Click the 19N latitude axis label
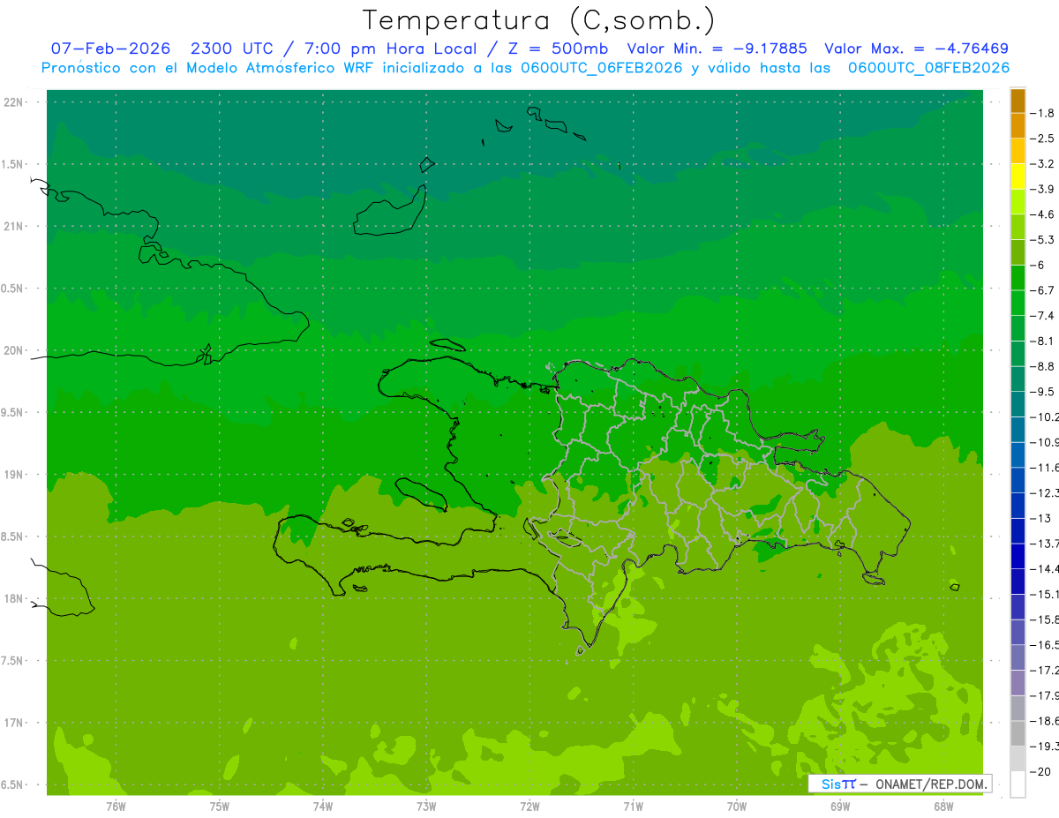This screenshot has height=818, width=1059. click(x=15, y=475)
